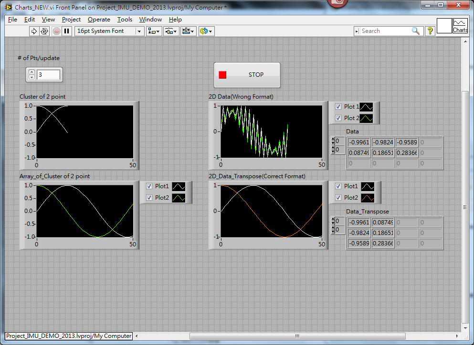Viewport: 474px width, 345px height.
Task: Run the VI with the Run arrow
Action: tap(33, 31)
